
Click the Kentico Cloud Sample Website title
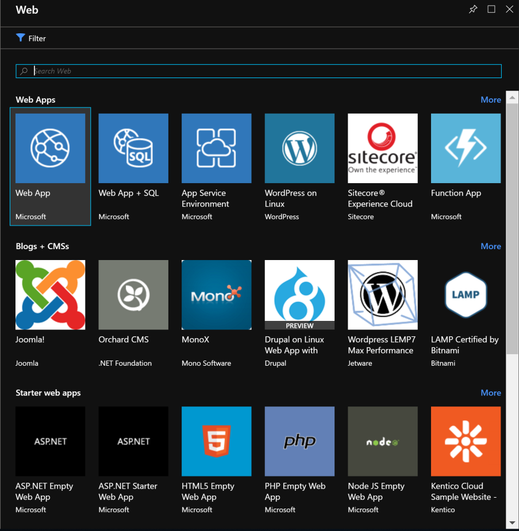tap(464, 492)
